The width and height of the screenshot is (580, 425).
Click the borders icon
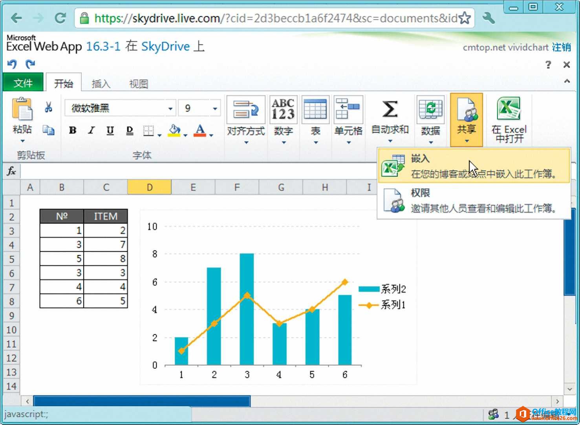pos(148,131)
